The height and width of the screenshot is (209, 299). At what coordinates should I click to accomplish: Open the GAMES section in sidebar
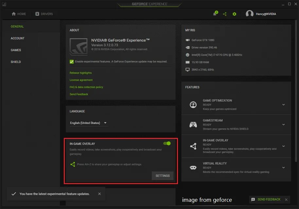click(x=15, y=50)
